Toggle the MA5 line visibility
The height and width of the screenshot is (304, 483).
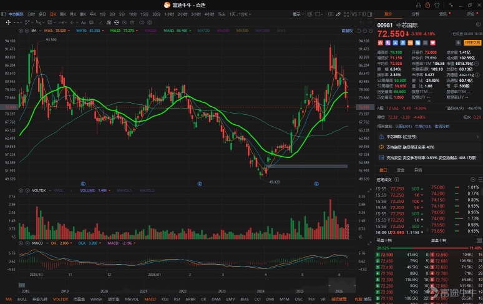pyautogui.click(x=57, y=31)
